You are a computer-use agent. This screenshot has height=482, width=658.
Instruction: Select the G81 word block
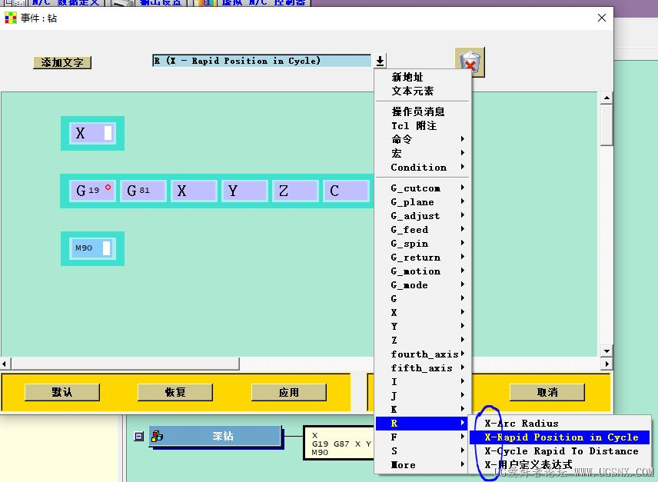pos(143,191)
